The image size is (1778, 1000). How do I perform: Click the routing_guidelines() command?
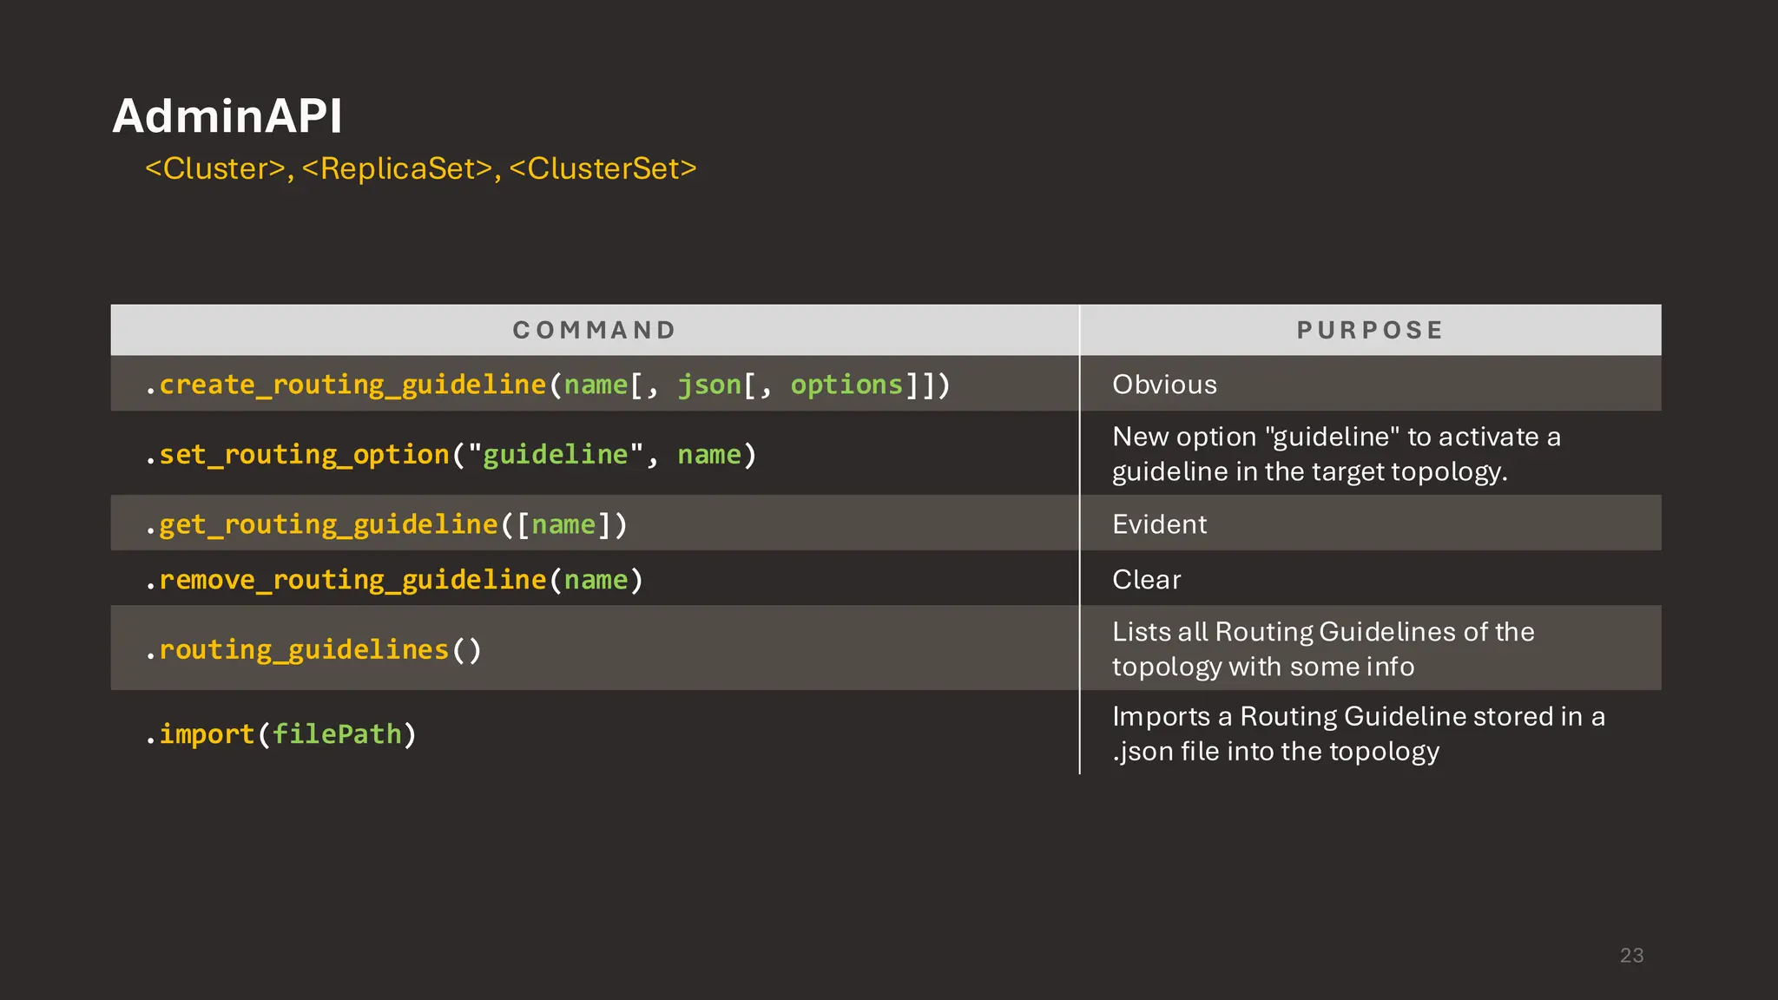[x=313, y=649]
